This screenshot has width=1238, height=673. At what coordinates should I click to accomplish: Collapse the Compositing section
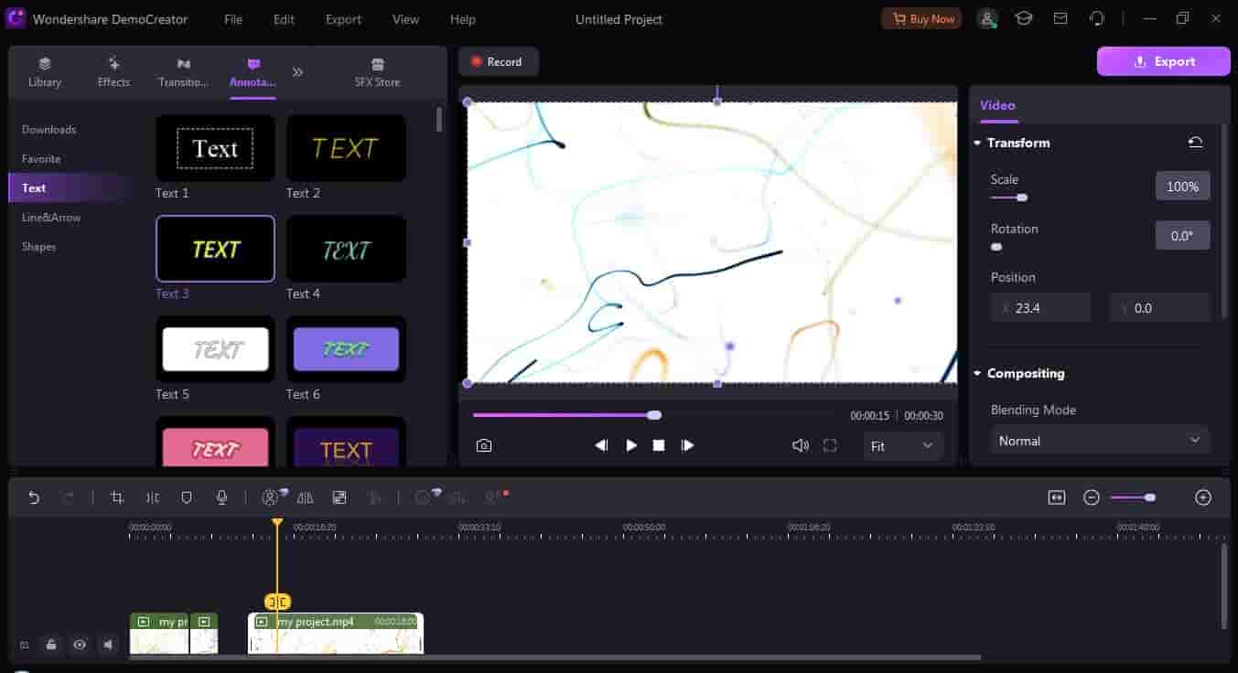[x=978, y=373]
